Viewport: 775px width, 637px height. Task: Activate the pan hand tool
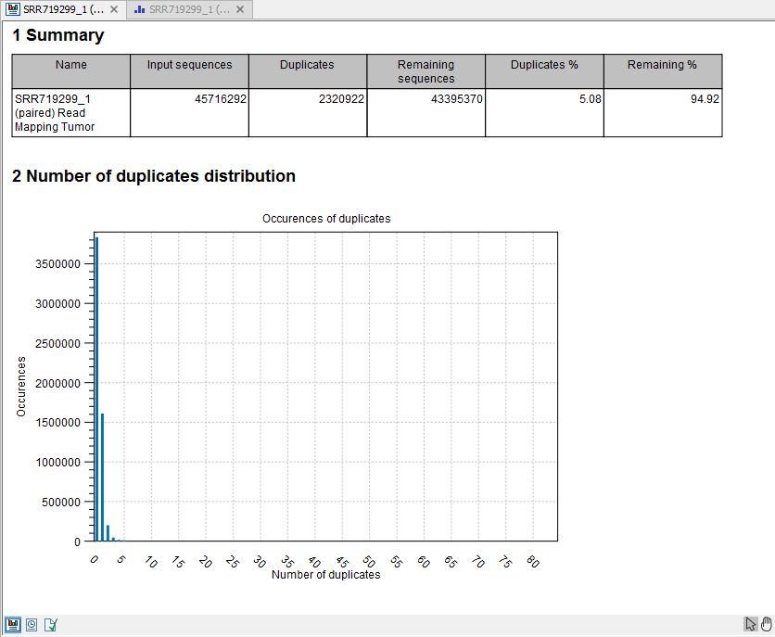pos(768,624)
